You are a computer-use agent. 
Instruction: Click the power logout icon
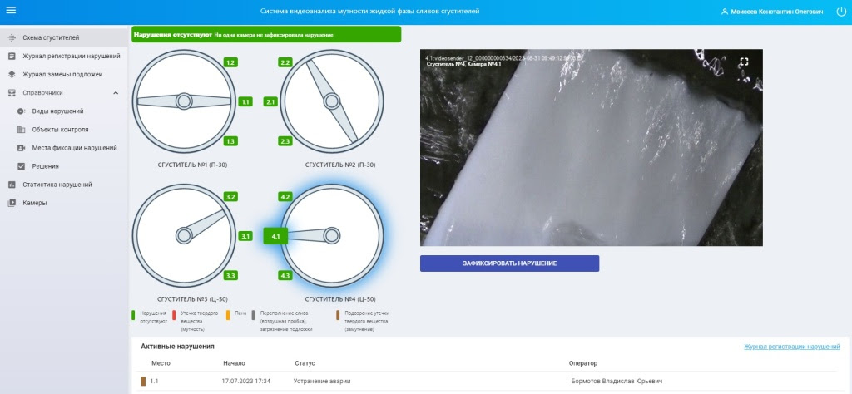[x=840, y=12]
